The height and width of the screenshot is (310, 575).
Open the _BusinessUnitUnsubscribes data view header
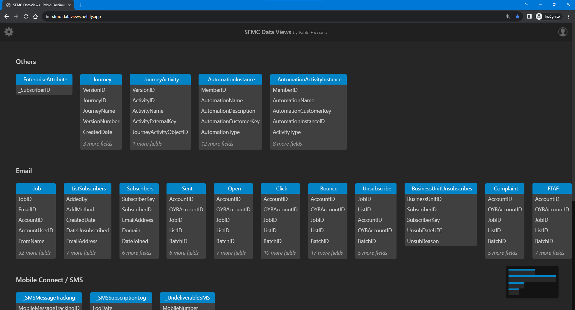441,188
